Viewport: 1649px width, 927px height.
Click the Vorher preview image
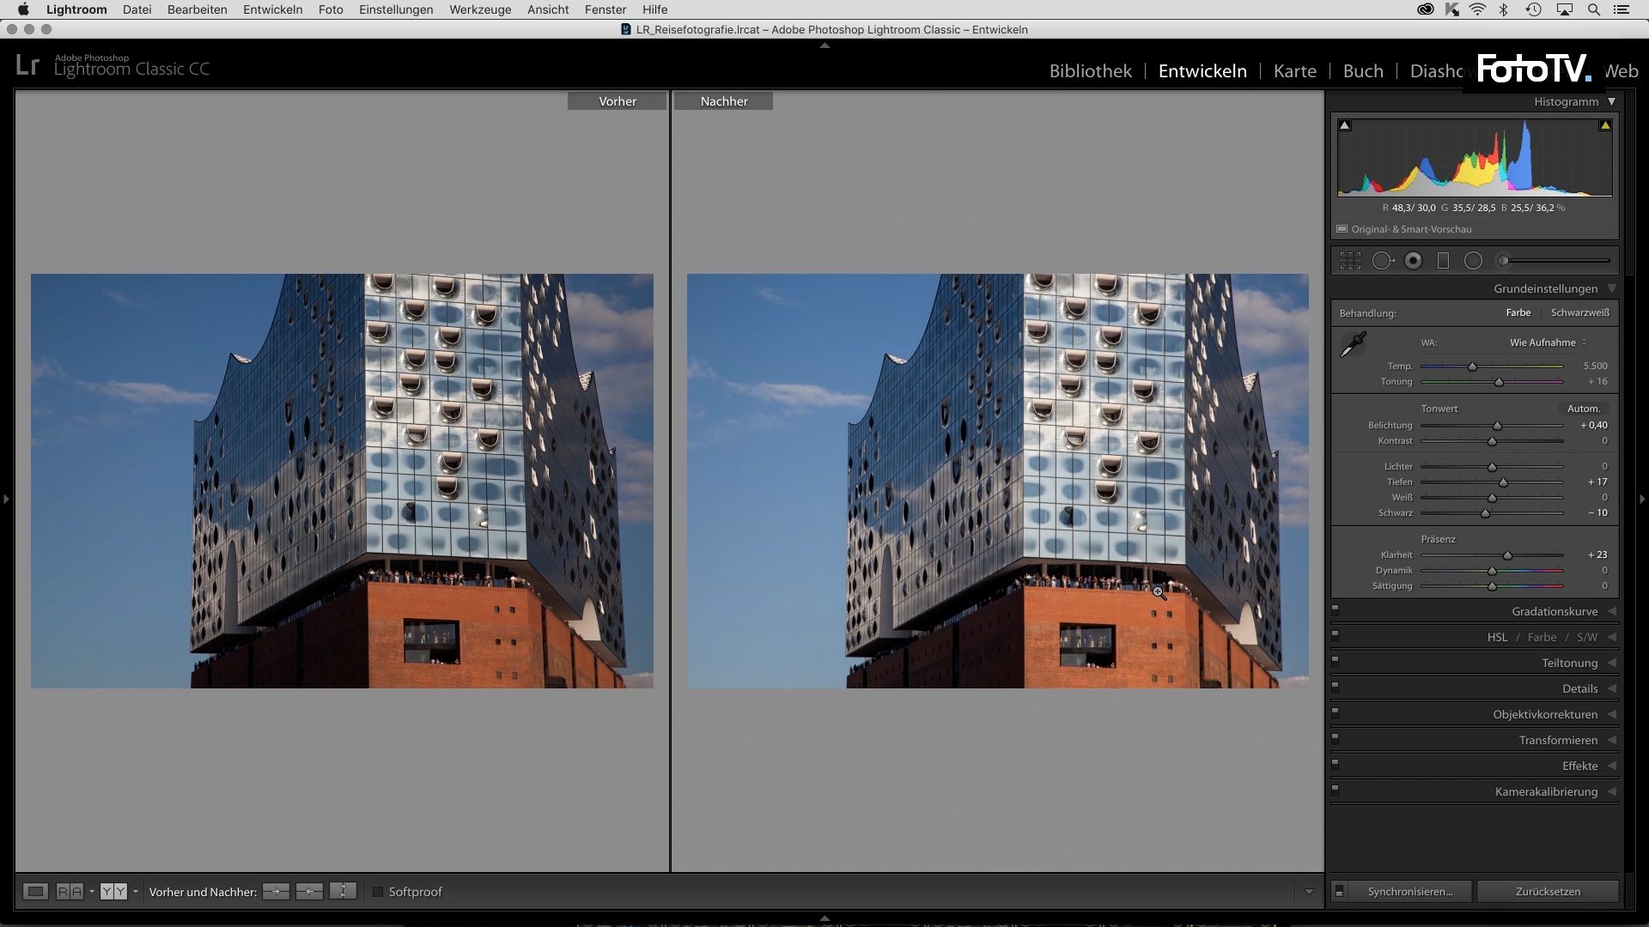pos(342,481)
